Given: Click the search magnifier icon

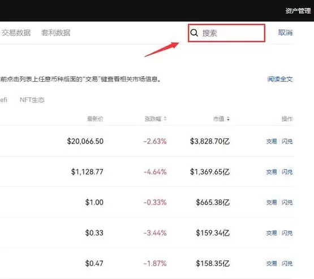Looking at the screenshot, I should point(194,33).
